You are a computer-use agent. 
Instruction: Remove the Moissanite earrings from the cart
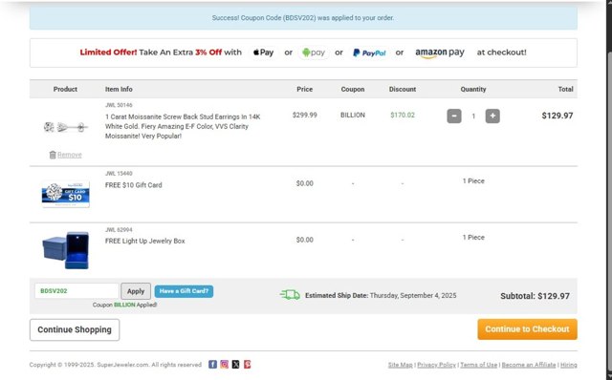pos(70,155)
